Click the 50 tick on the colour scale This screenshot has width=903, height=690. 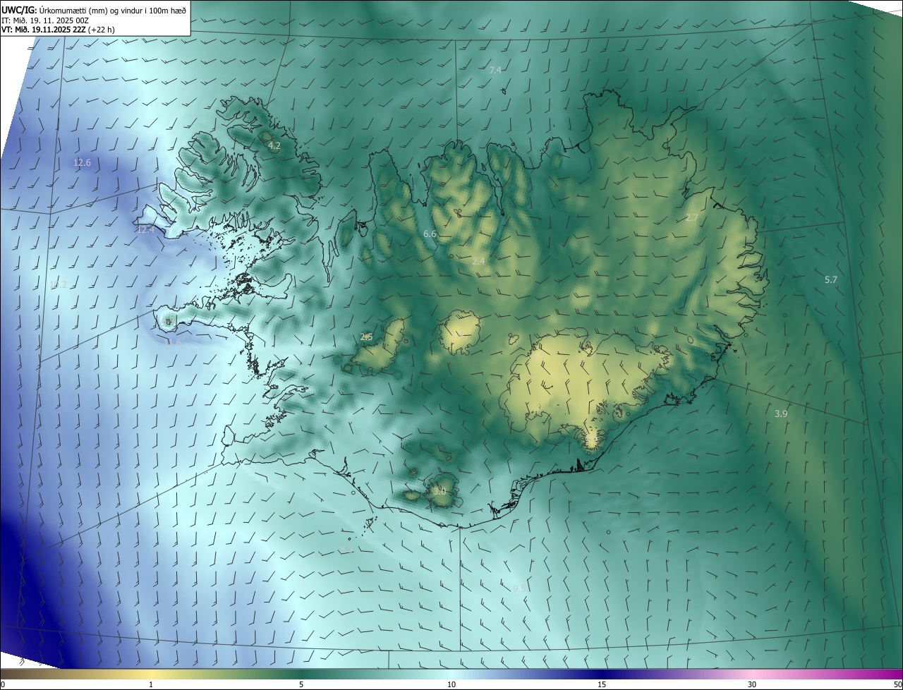(x=897, y=684)
